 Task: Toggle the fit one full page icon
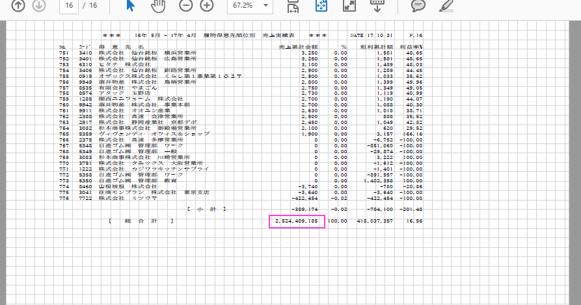tap(321, 5)
